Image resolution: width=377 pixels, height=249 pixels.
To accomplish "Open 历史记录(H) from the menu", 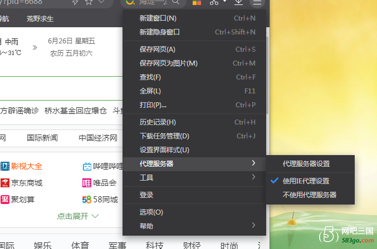I will click(x=194, y=122).
